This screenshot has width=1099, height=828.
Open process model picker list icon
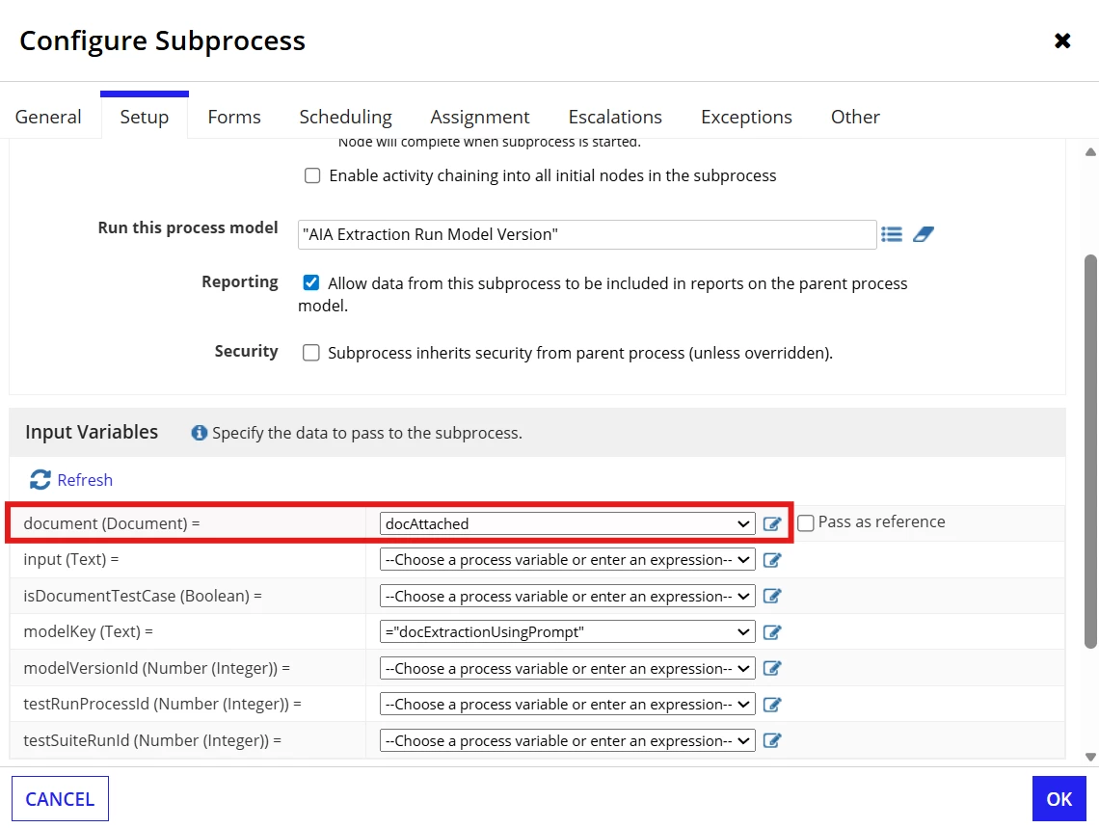[x=891, y=234]
